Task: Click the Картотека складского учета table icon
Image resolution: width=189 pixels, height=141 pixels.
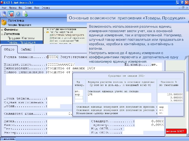Action: coord(51,35)
